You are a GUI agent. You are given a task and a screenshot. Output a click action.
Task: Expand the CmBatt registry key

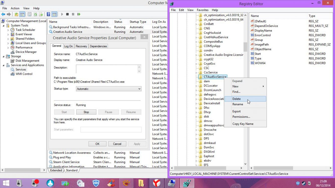click(x=196, y=24)
